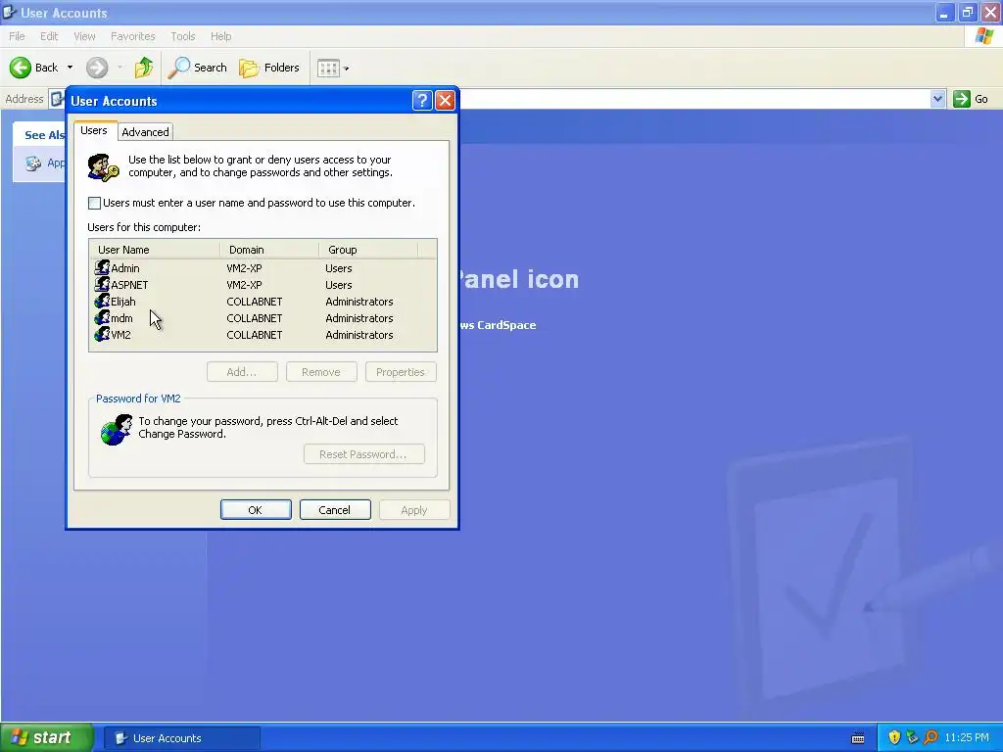The image size is (1003, 752).
Task: Click the Properties button
Action: (401, 371)
